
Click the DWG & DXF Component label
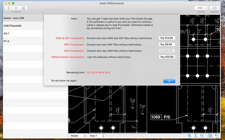[70, 38]
